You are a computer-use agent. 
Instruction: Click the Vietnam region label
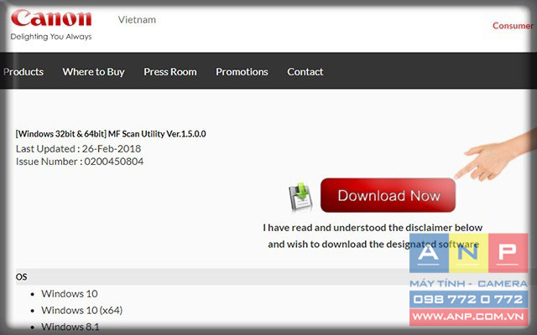tap(137, 20)
